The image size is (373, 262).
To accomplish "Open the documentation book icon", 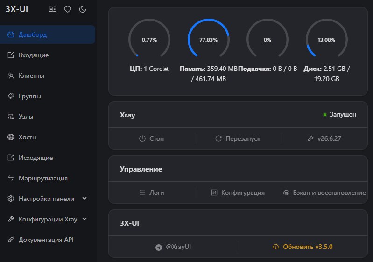I will pyautogui.click(x=53, y=9).
